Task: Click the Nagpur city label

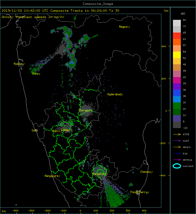Action: tap(124, 27)
